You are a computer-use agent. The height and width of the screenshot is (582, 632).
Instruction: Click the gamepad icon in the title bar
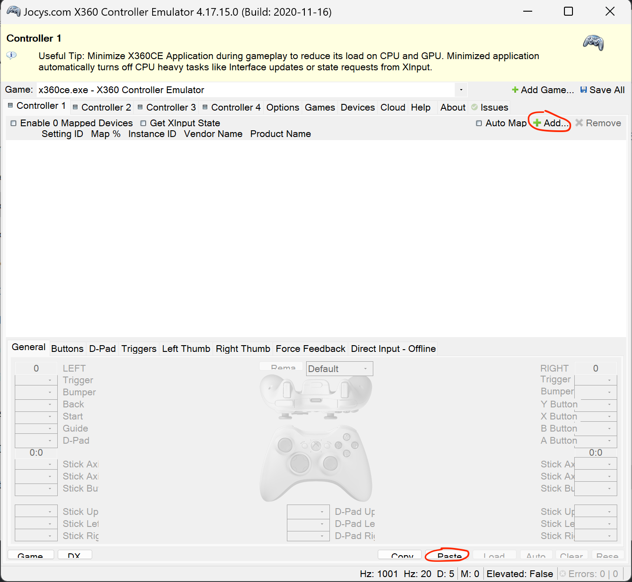pyautogui.click(x=13, y=11)
